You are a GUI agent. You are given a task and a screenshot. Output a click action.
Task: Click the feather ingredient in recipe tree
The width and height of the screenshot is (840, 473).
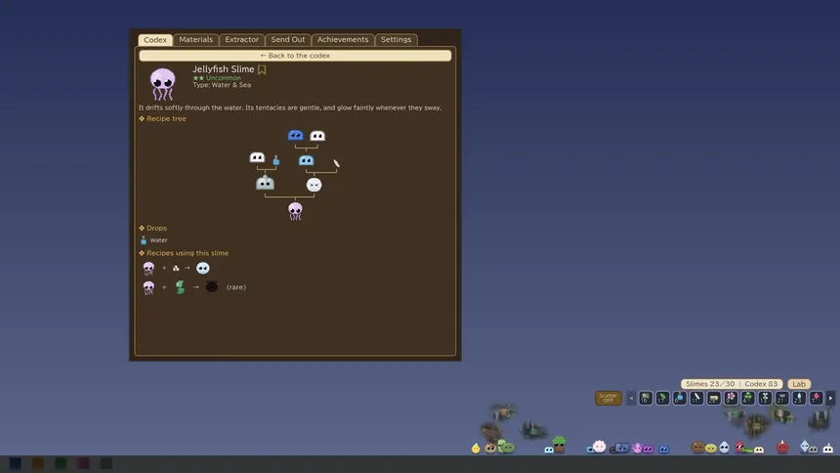click(336, 163)
